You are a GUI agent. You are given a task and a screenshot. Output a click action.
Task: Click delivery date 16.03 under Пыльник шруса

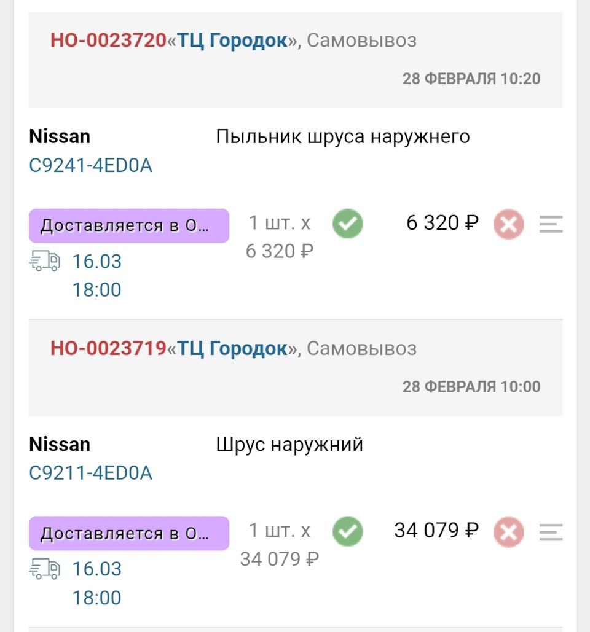pos(96,262)
